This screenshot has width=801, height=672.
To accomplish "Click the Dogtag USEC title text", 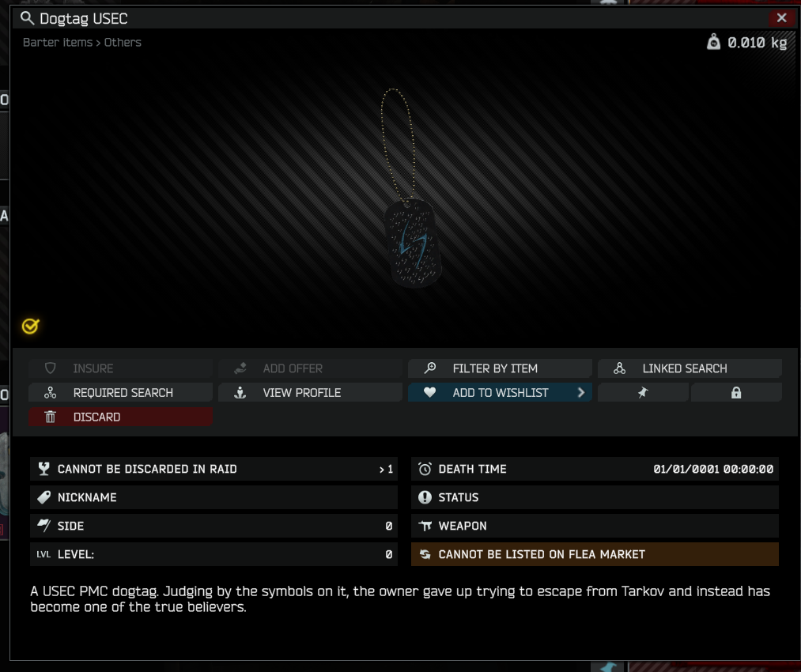I will point(84,19).
